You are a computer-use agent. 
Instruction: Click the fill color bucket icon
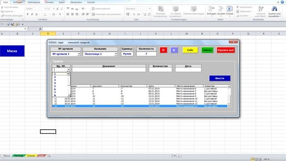coord(54,14)
